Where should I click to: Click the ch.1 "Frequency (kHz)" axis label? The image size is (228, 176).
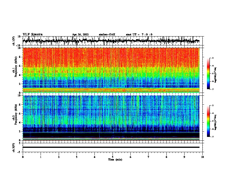coord(16,67)
